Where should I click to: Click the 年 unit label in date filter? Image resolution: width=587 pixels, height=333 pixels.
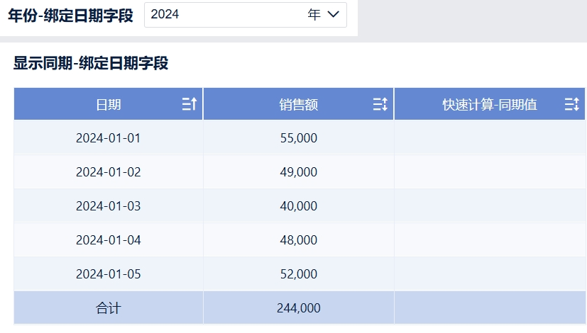coord(314,15)
